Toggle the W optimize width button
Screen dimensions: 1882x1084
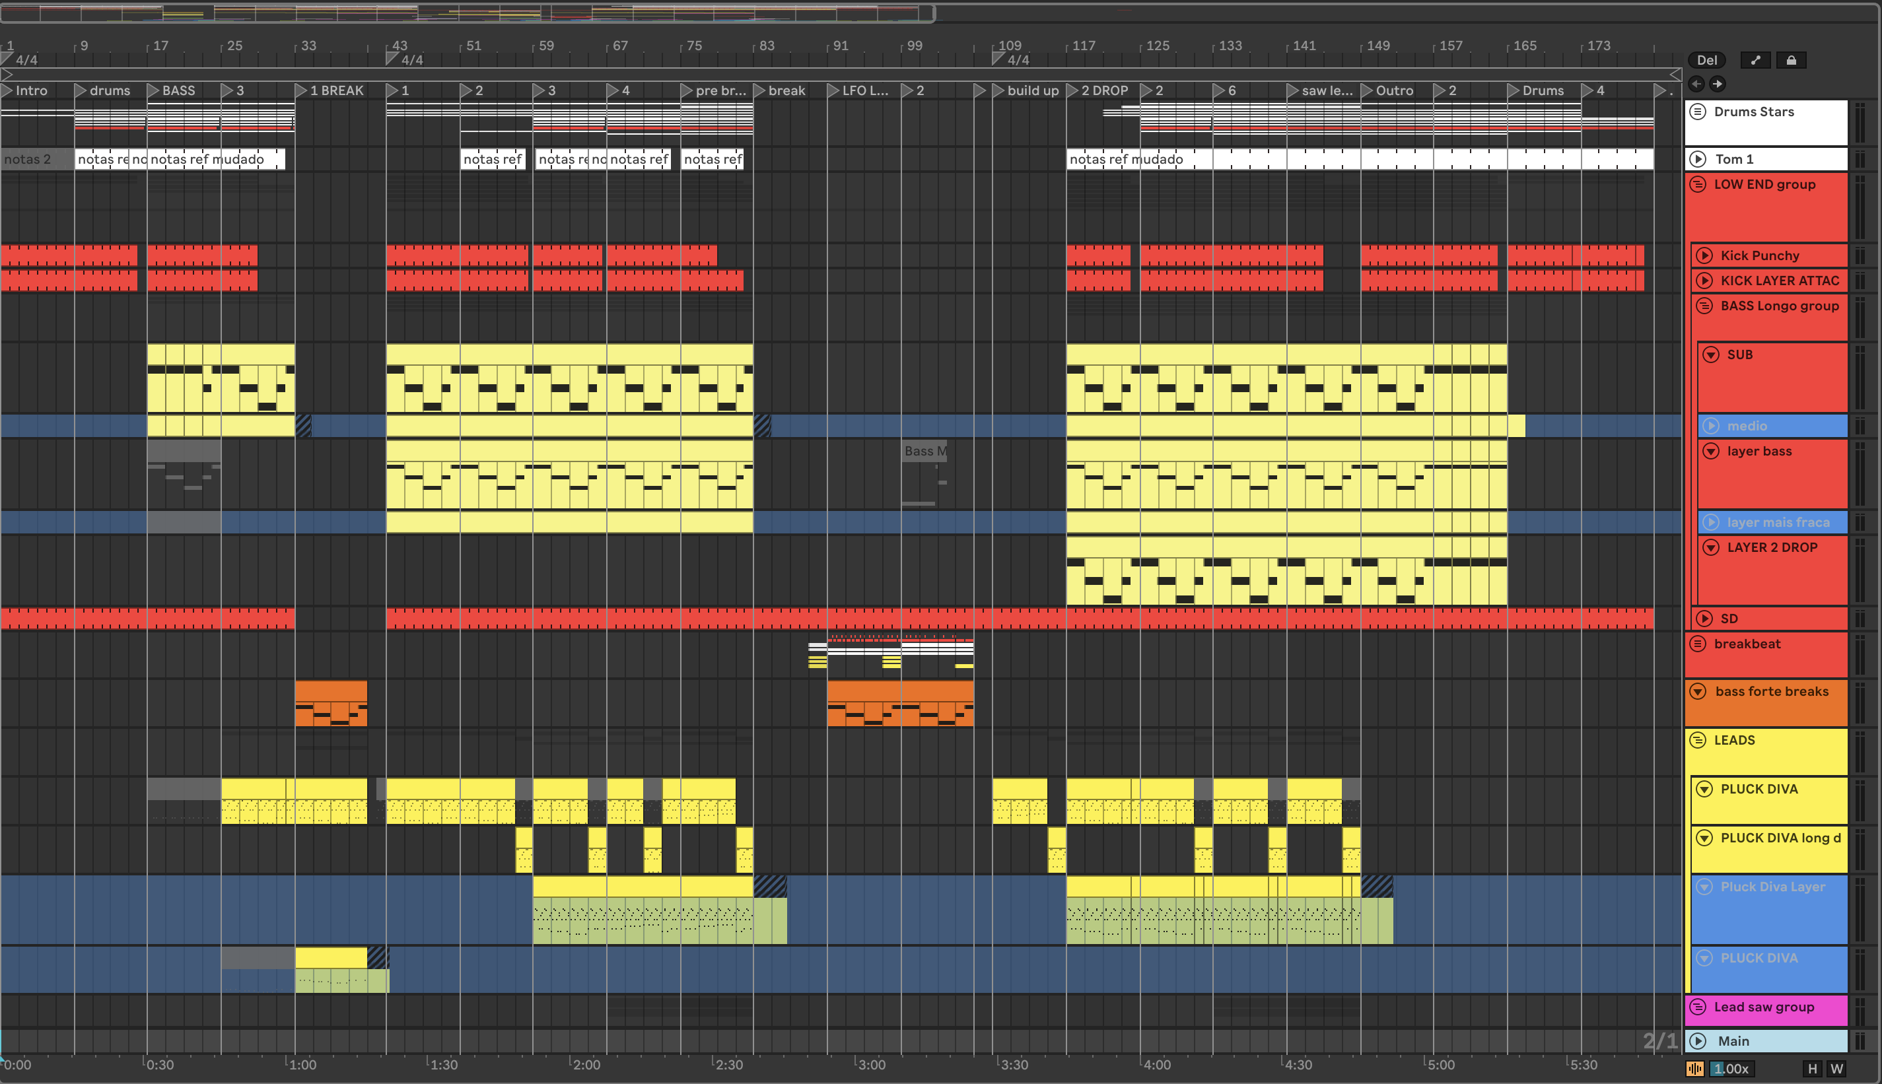coord(1836,1068)
